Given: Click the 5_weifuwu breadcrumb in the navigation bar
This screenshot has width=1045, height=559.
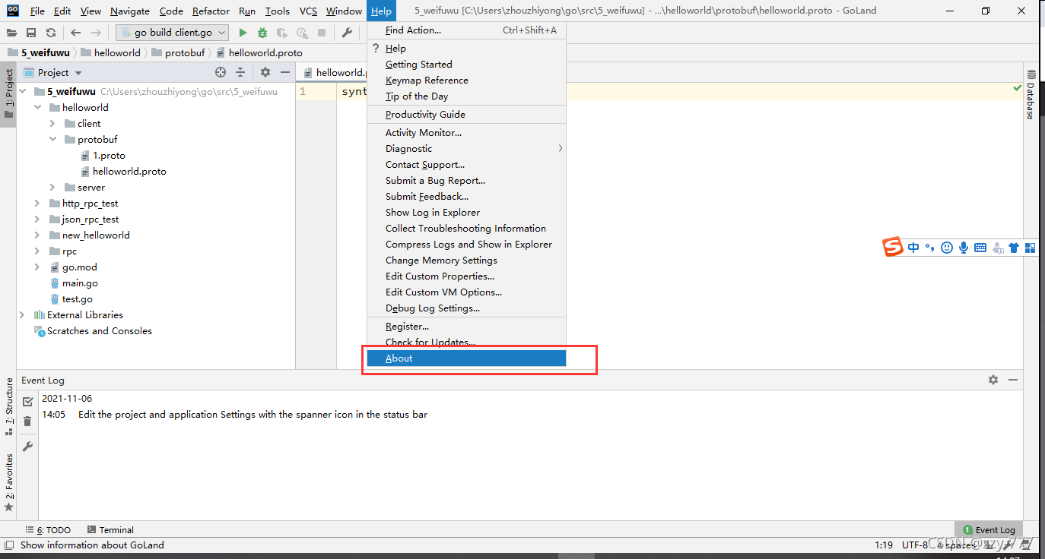Looking at the screenshot, I should coord(39,52).
